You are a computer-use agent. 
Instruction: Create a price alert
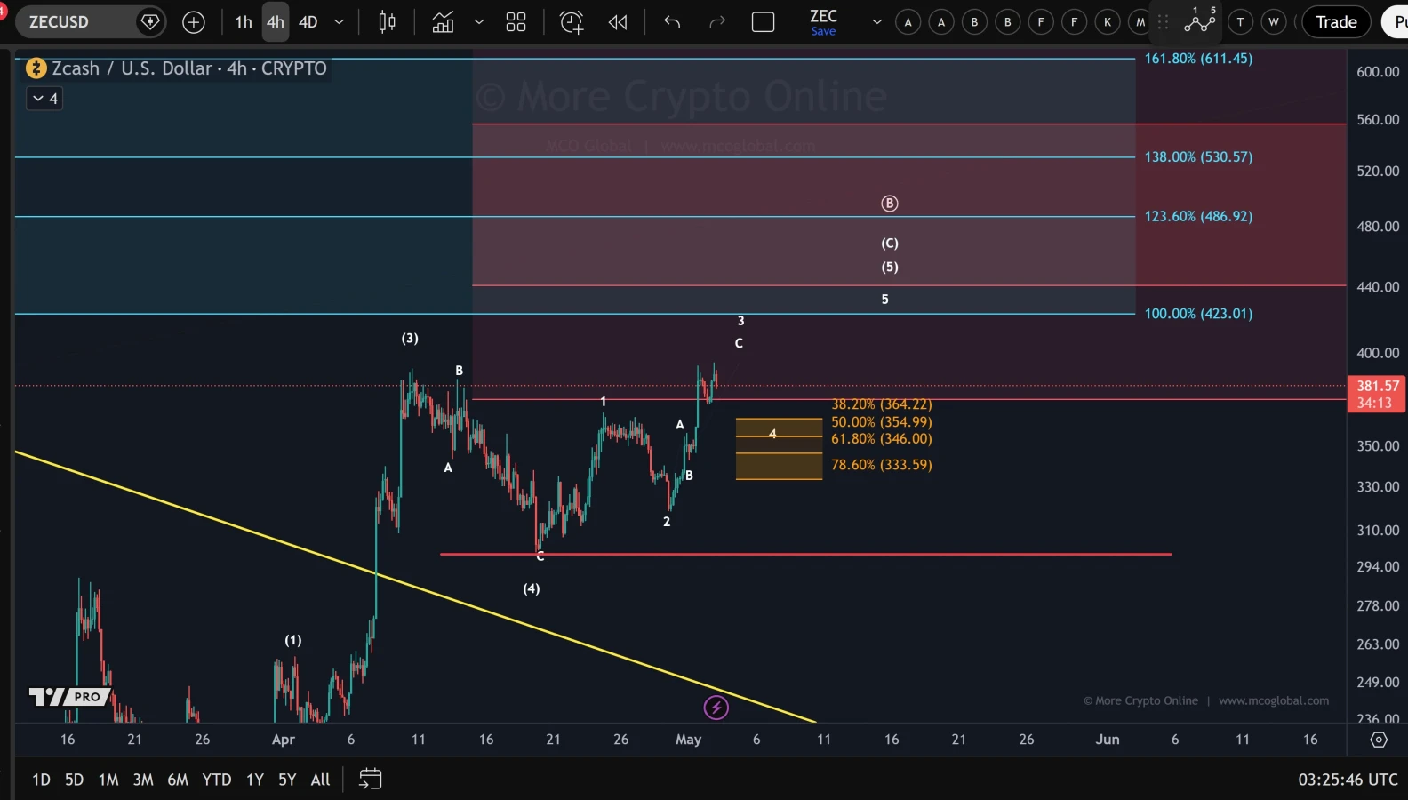tap(572, 22)
